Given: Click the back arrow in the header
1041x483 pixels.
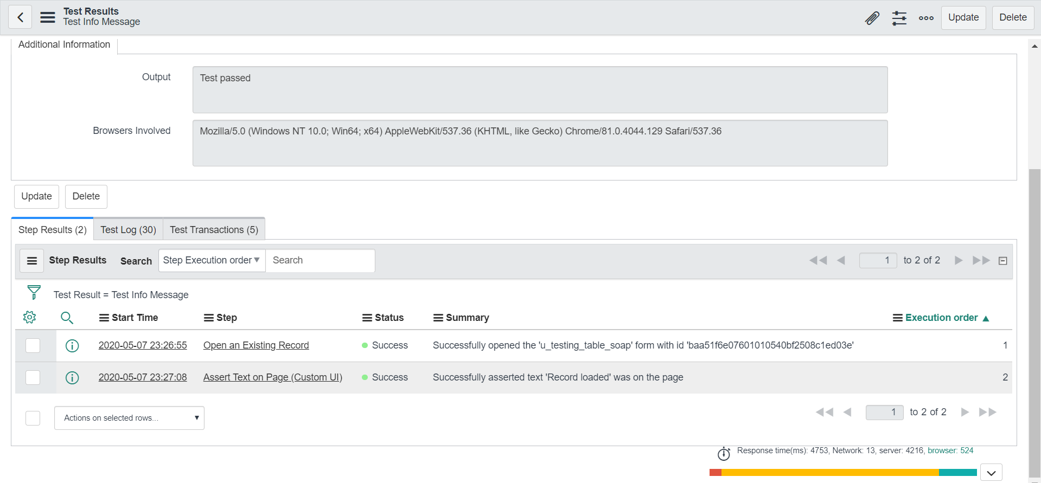Looking at the screenshot, I should coord(20,17).
